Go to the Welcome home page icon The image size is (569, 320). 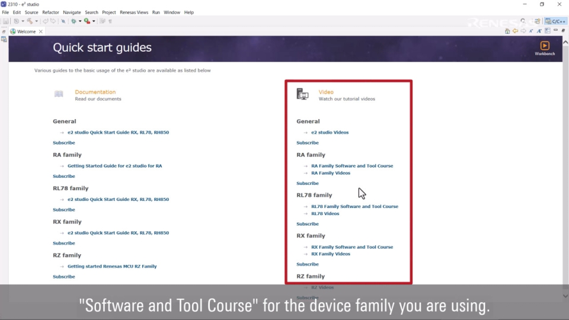[x=507, y=31]
